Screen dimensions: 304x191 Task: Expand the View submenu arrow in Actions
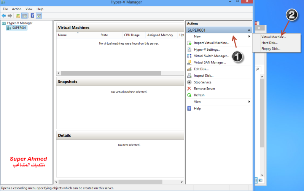249,102
